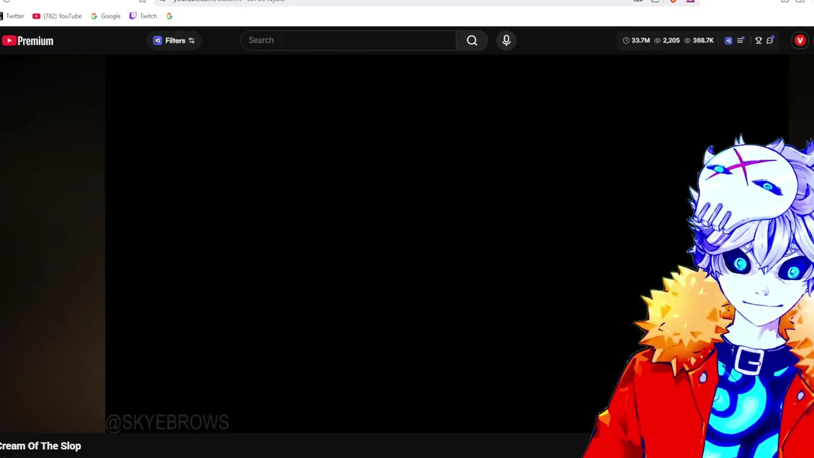Click the 33.7M stat value
This screenshot has width=814, height=458.
pyautogui.click(x=640, y=40)
